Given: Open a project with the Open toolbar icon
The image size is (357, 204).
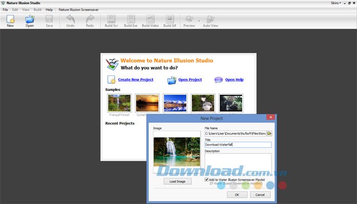Looking at the screenshot, I should pos(30,19).
